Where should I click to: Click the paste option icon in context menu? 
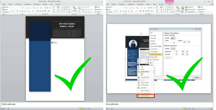[142, 74]
